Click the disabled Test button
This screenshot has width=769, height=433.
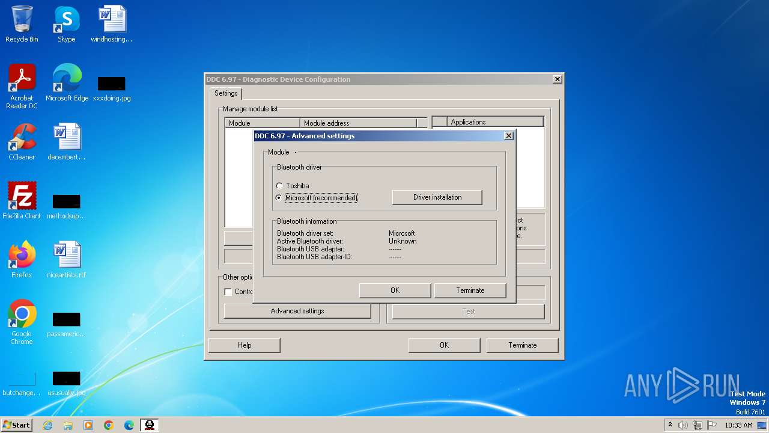pos(469,312)
